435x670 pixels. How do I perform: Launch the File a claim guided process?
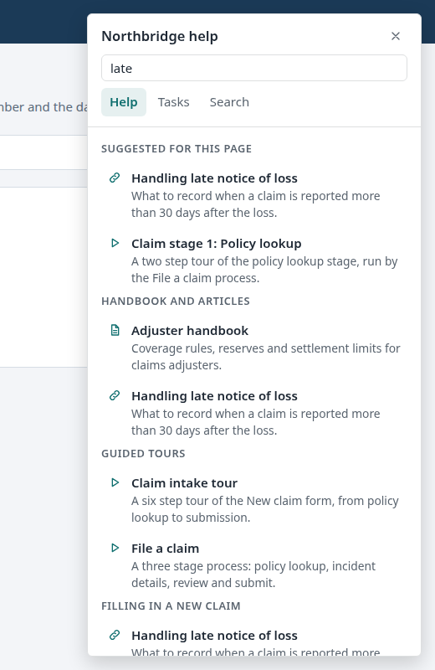point(165,549)
